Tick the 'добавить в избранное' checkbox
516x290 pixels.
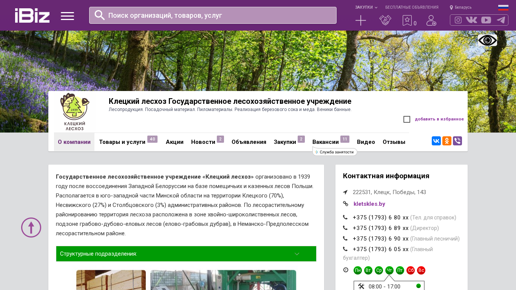pos(407,119)
